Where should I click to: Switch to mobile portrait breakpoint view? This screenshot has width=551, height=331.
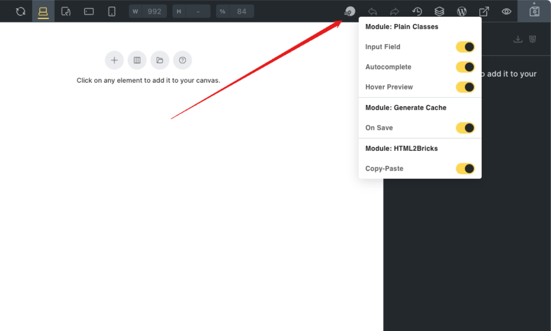coord(111,11)
